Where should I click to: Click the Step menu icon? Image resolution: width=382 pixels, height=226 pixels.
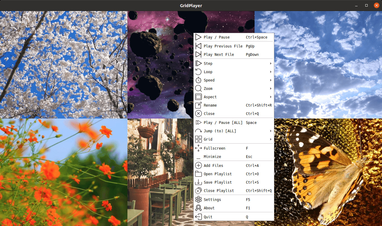click(x=198, y=63)
